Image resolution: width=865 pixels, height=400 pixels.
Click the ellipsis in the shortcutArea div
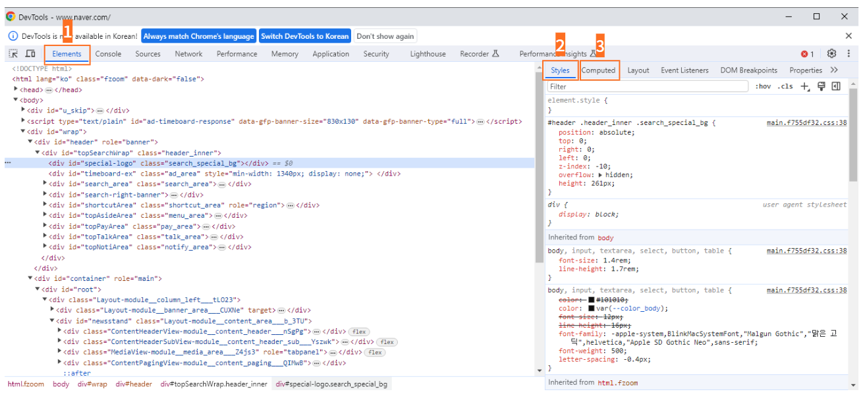click(289, 205)
